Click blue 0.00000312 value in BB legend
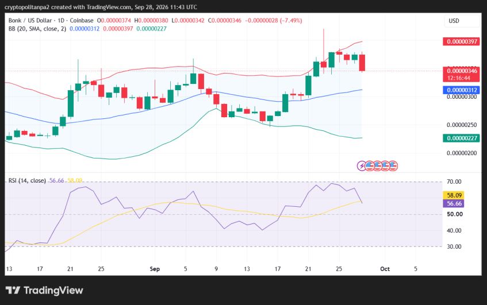The width and height of the screenshot is (487, 305). pyautogui.click(x=85, y=29)
